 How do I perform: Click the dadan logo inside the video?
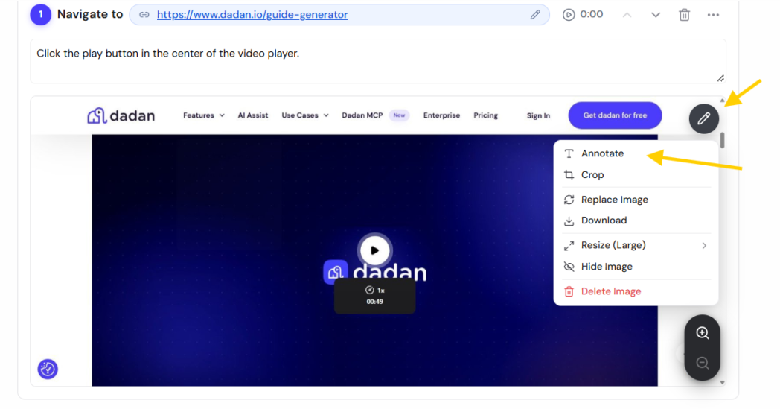[375, 273]
